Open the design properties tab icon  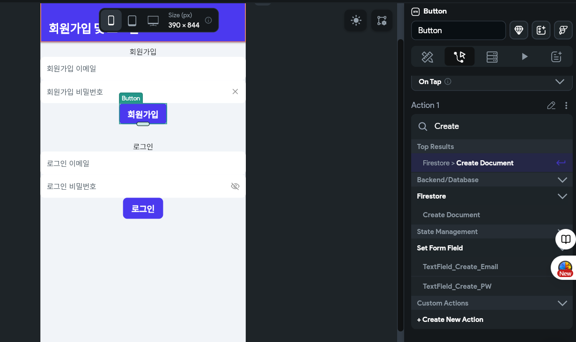427,57
